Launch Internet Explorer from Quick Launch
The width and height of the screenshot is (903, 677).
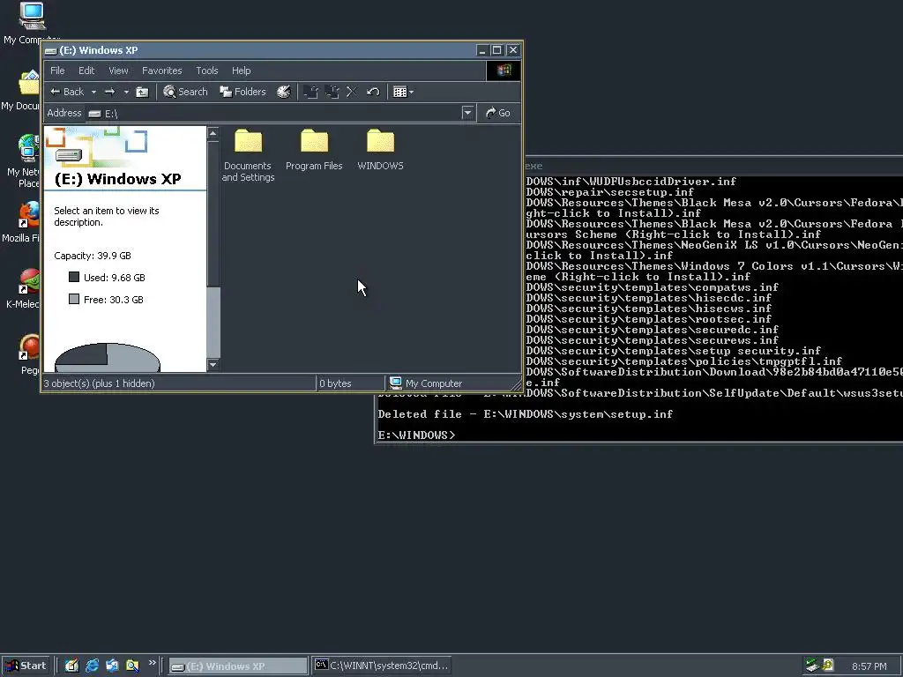[x=92, y=666]
